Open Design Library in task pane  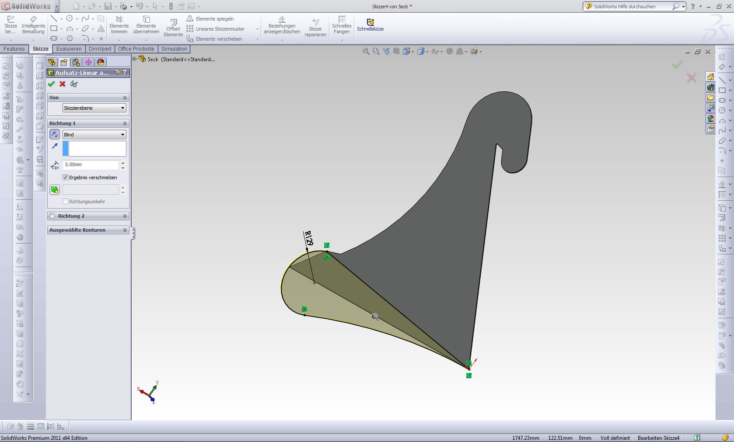pyautogui.click(x=711, y=87)
